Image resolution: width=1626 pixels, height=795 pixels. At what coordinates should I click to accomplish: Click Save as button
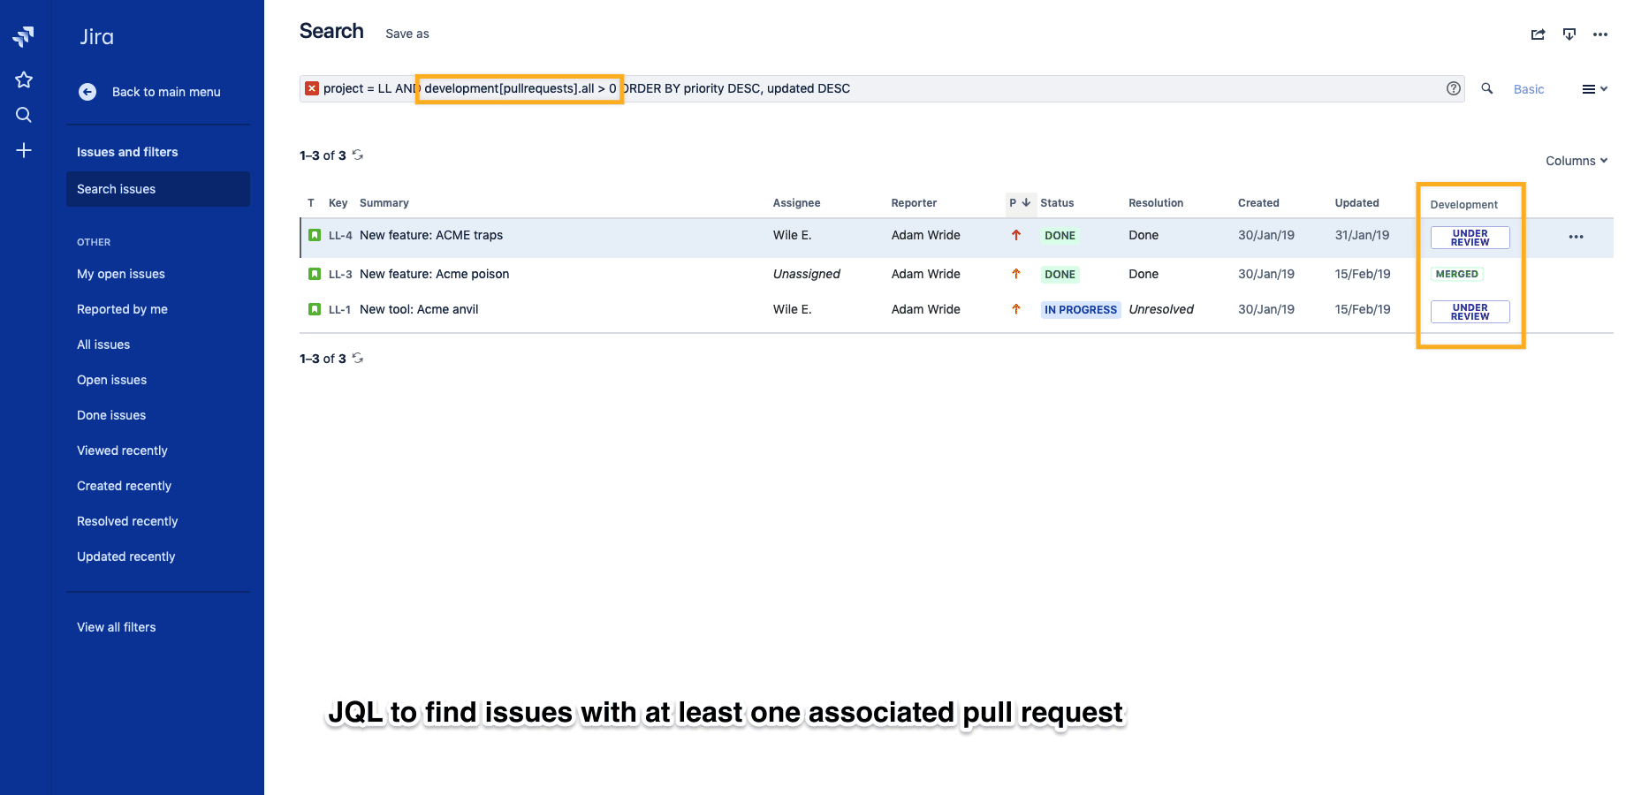click(x=407, y=34)
